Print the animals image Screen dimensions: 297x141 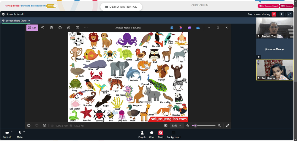click(x=60, y=28)
